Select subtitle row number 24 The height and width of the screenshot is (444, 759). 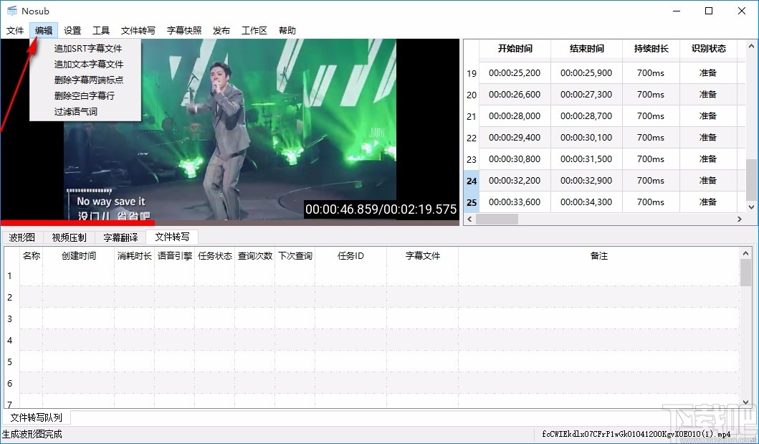tap(472, 181)
